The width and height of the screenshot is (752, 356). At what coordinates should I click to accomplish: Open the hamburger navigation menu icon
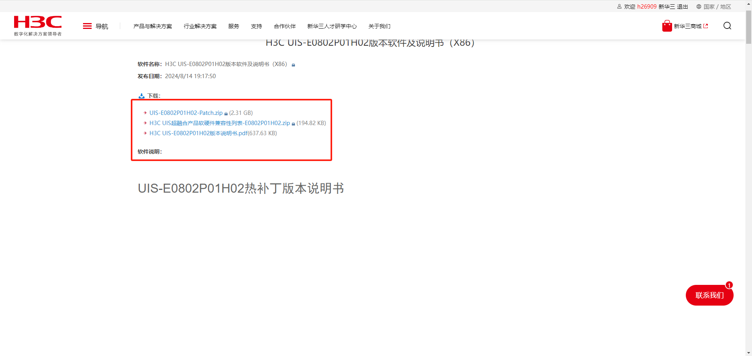tap(87, 26)
